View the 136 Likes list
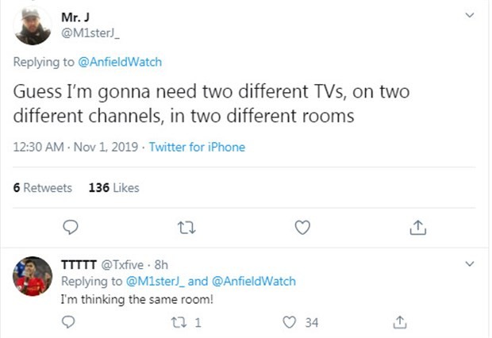The width and height of the screenshot is (492, 338). [114, 188]
